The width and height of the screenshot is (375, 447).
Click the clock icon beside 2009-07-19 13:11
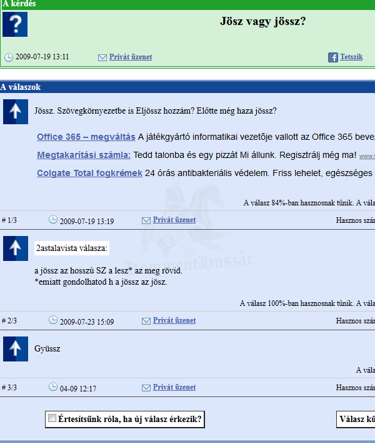click(9, 57)
